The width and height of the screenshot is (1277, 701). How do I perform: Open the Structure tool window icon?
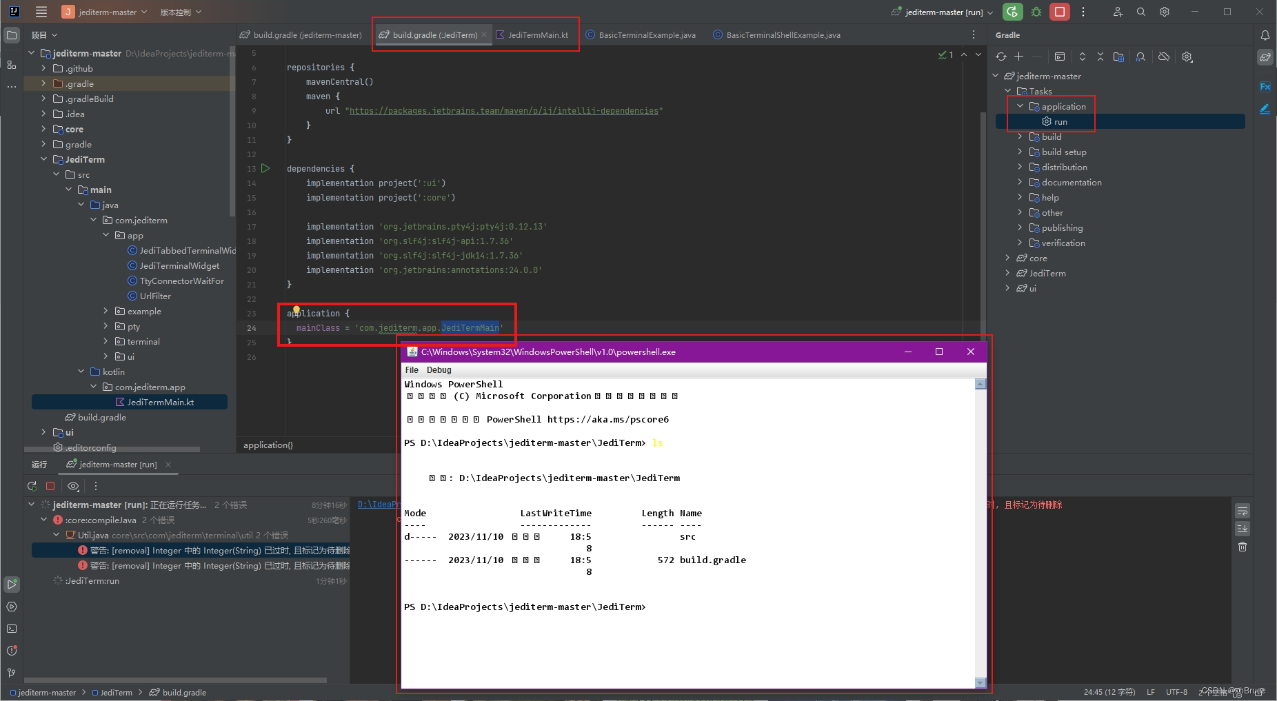point(12,64)
